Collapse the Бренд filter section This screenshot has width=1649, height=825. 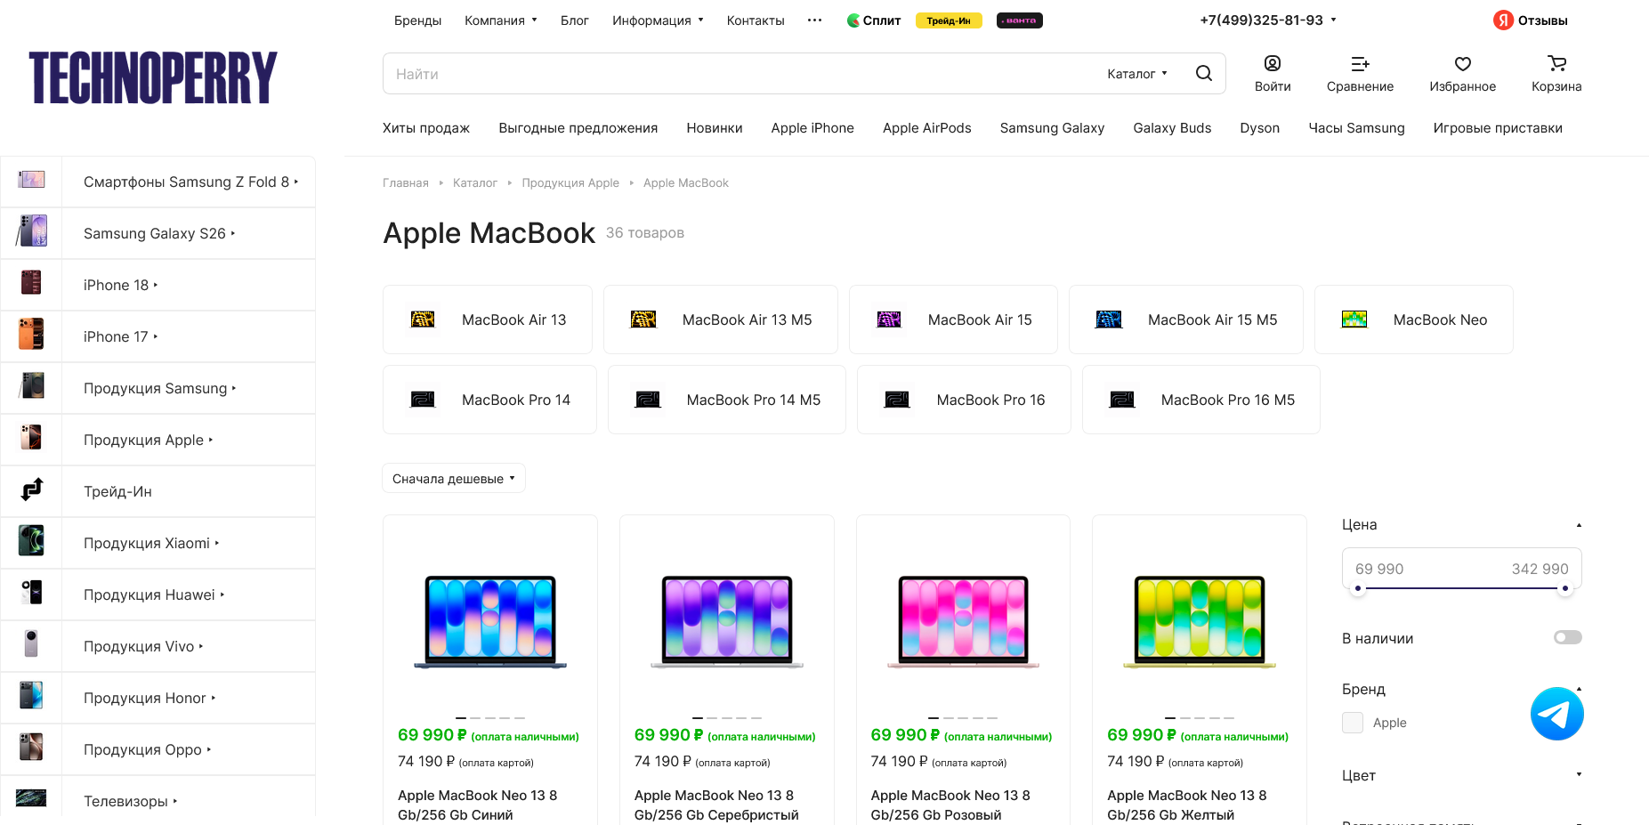pyautogui.click(x=1580, y=689)
